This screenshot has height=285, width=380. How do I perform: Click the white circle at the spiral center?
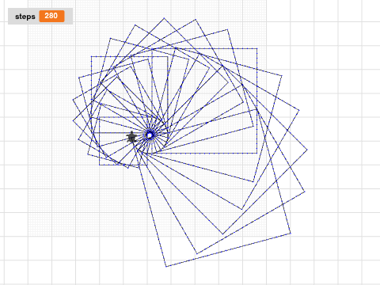pos(150,135)
